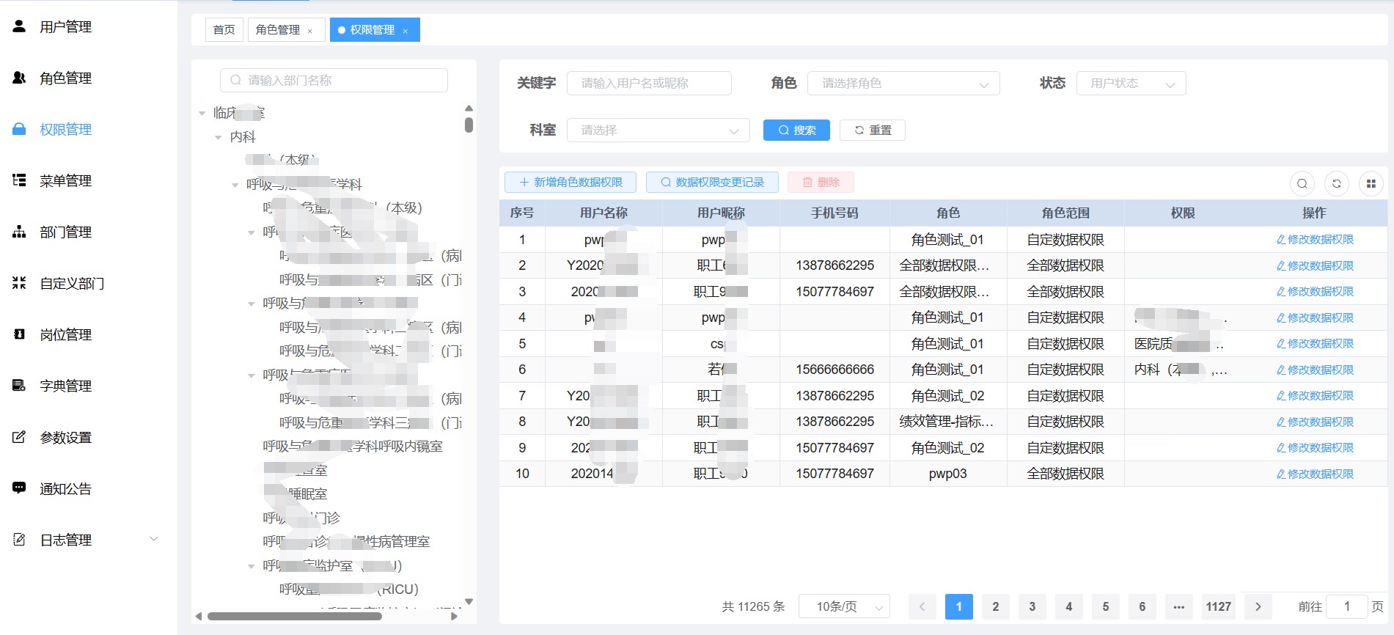The image size is (1394, 635).
Task: Click the pwp03 role cell
Action: [948, 474]
